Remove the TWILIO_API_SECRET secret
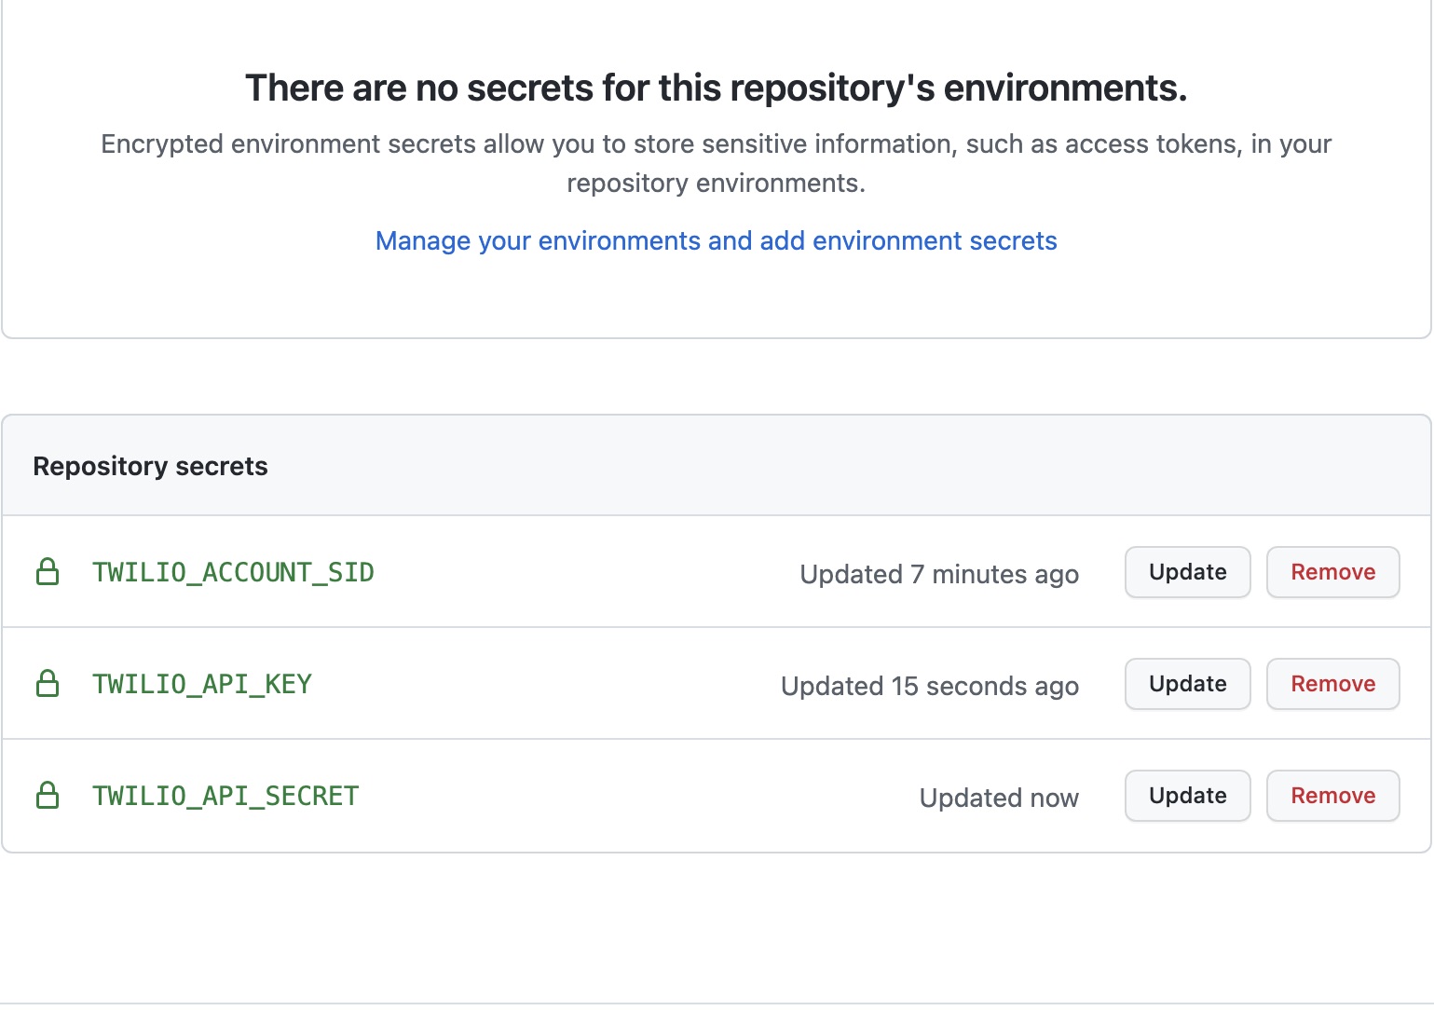Image resolution: width=1434 pixels, height=1024 pixels. click(x=1332, y=796)
